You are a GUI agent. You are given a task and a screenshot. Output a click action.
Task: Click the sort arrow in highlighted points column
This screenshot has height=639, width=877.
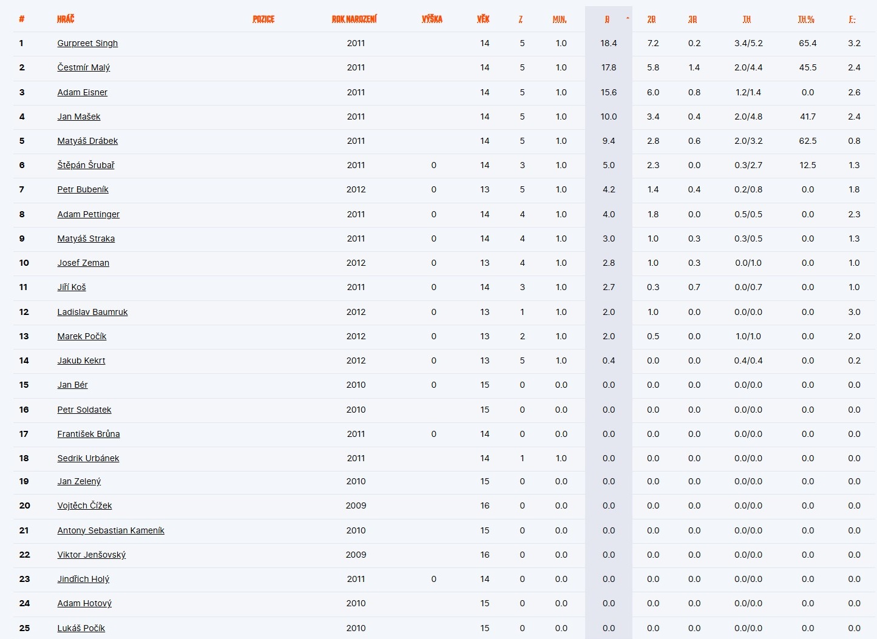coord(628,18)
